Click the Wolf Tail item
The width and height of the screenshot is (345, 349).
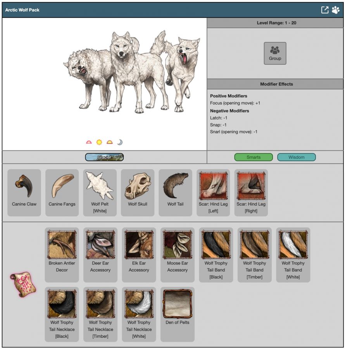pyautogui.click(x=175, y=186)
